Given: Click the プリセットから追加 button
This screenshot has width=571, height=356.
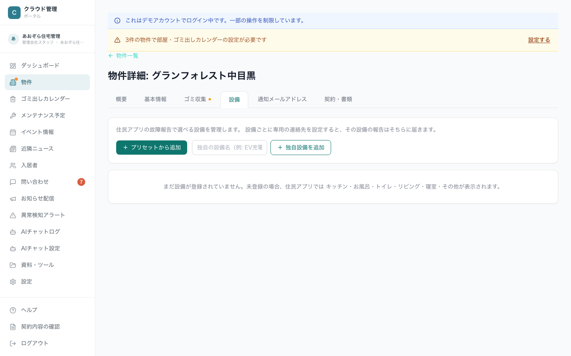Looking at the screenshot, I should (x=151, y=148).
